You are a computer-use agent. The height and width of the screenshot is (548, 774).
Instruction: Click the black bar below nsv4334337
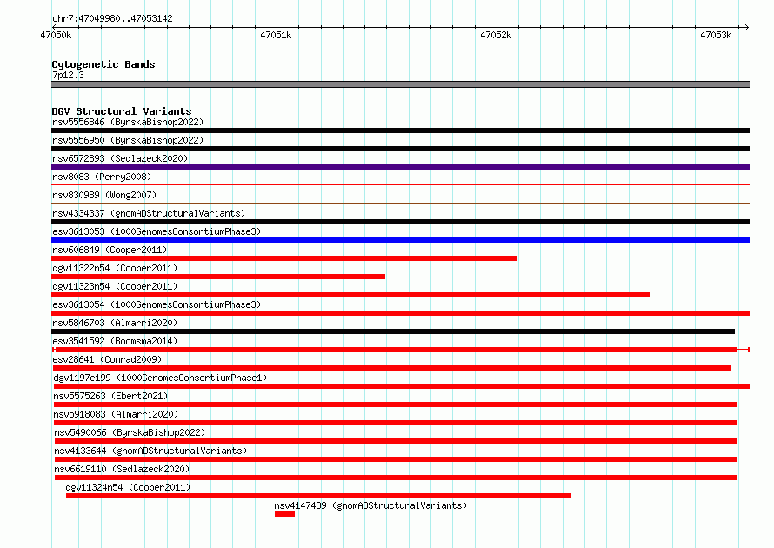coord(400,222)
